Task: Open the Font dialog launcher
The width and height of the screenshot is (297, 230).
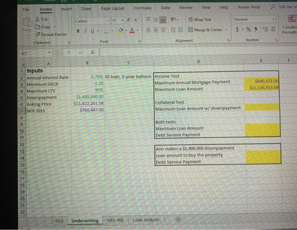Action: pyautogui.click(x=140, y=41)
